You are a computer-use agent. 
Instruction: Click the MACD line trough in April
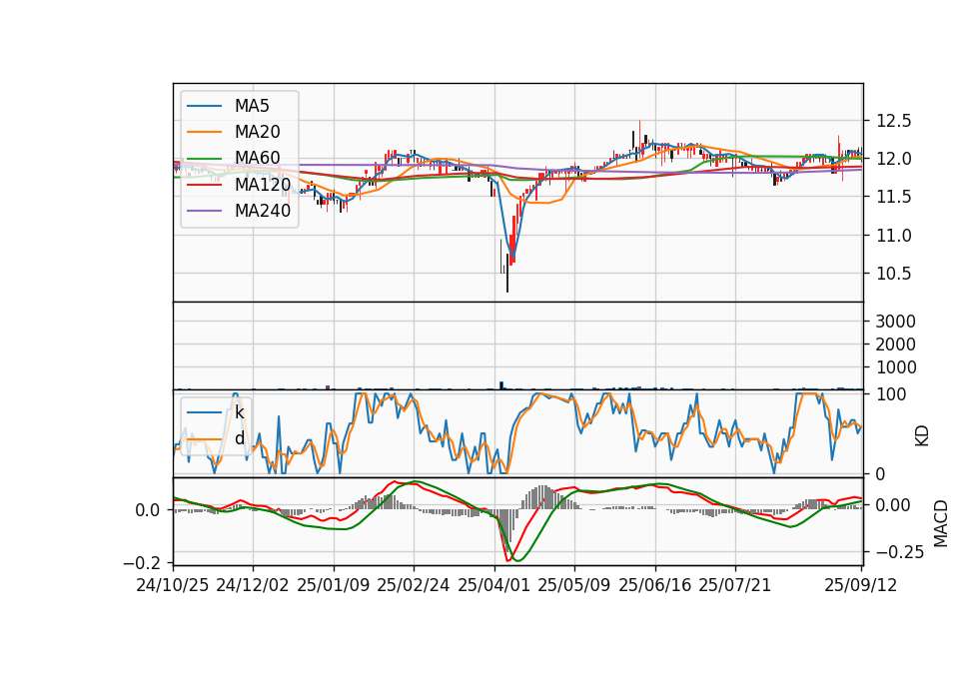point(507,559)
